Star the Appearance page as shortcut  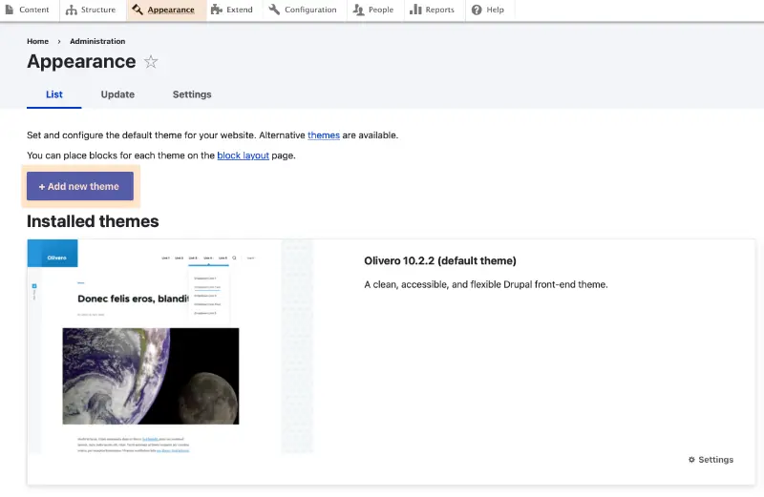click(151, 62)
